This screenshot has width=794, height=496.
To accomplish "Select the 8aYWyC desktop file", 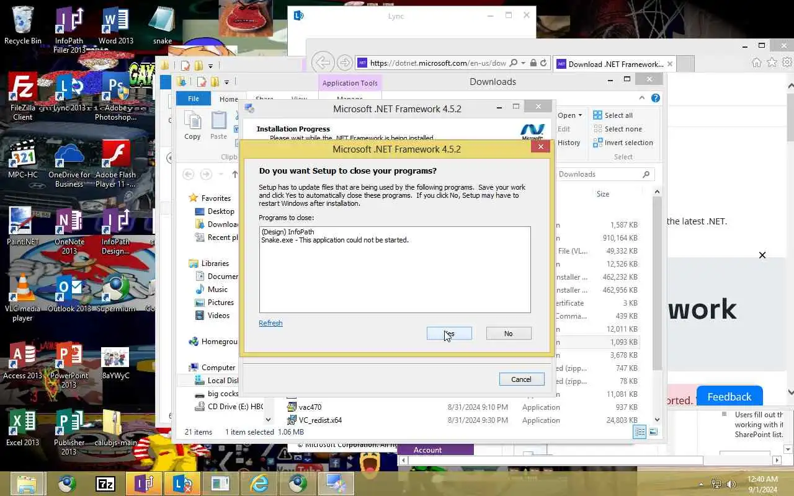I will tap(115, 362).
